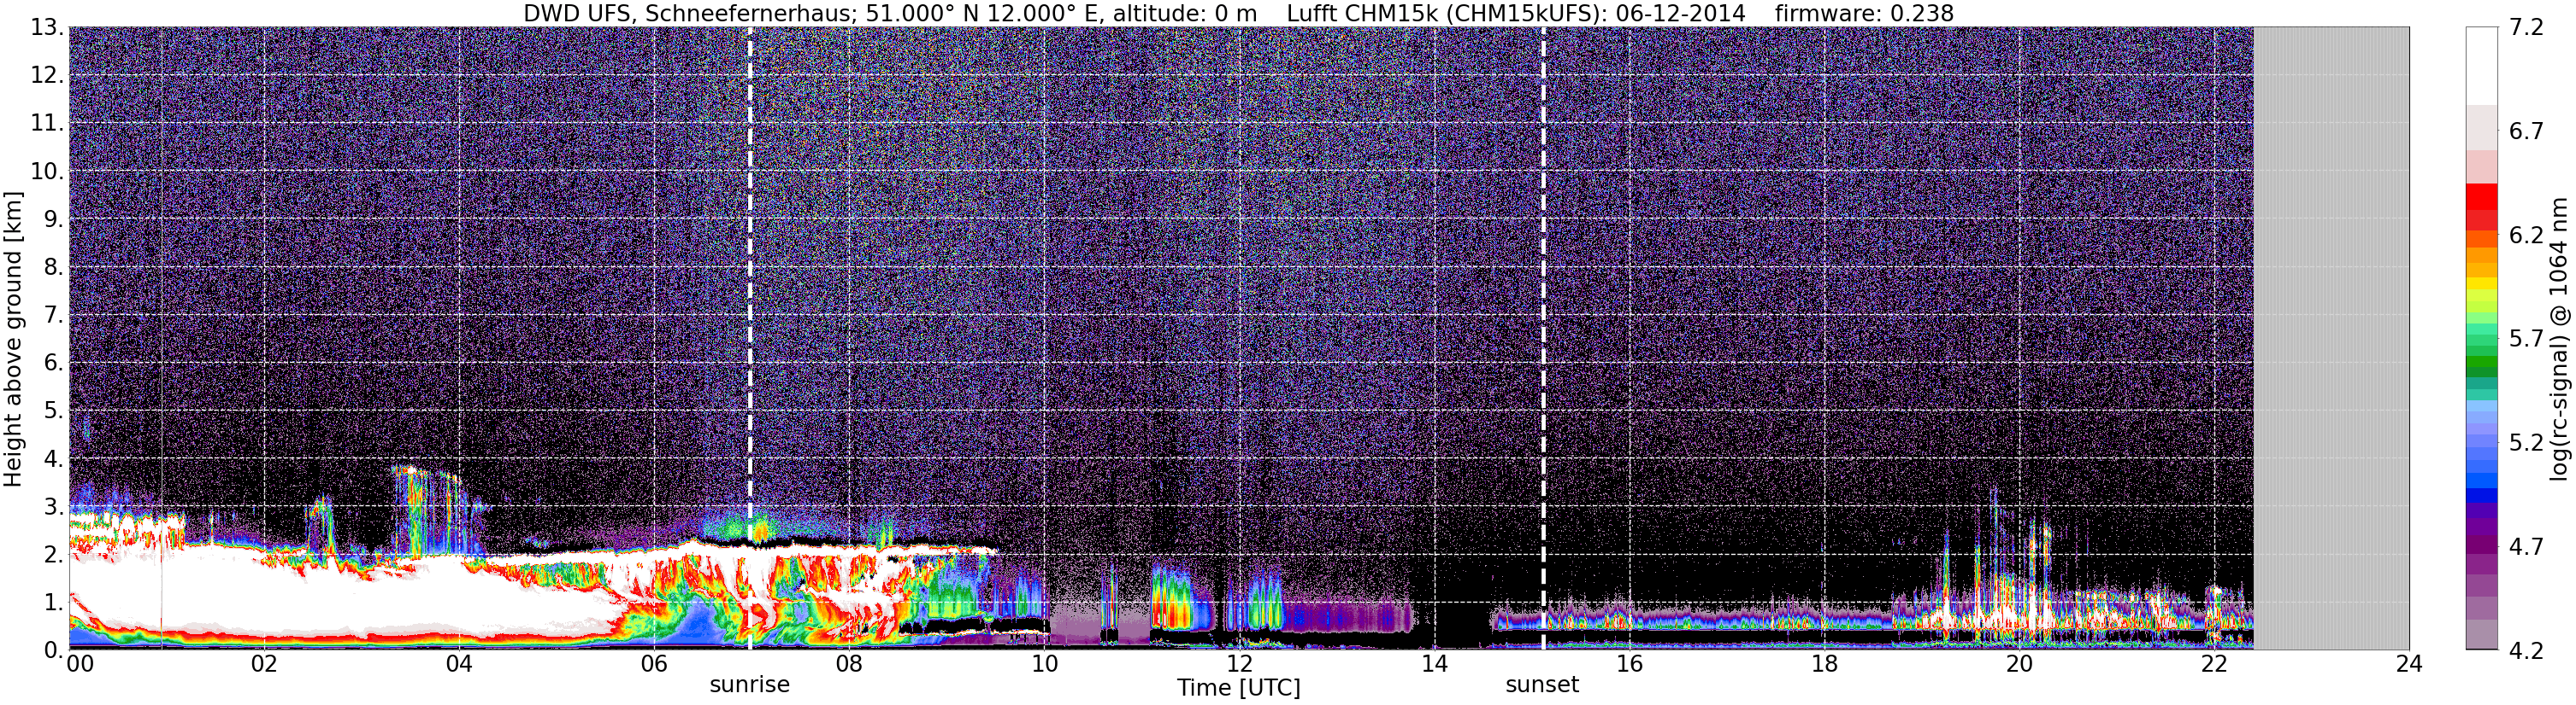Click the gray no-data region after 22 UTC

[2331, 337]
